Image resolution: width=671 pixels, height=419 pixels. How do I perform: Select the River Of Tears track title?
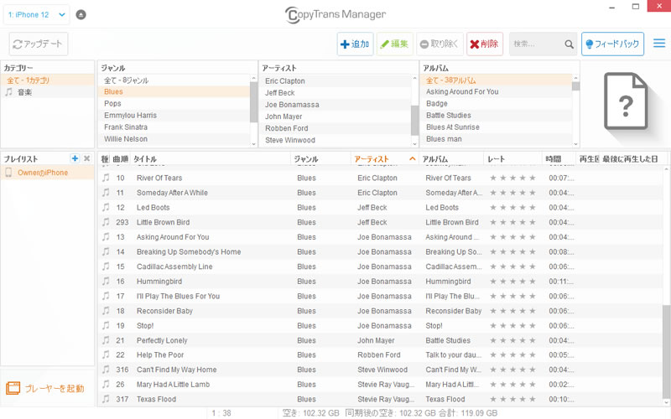[159, 178]
